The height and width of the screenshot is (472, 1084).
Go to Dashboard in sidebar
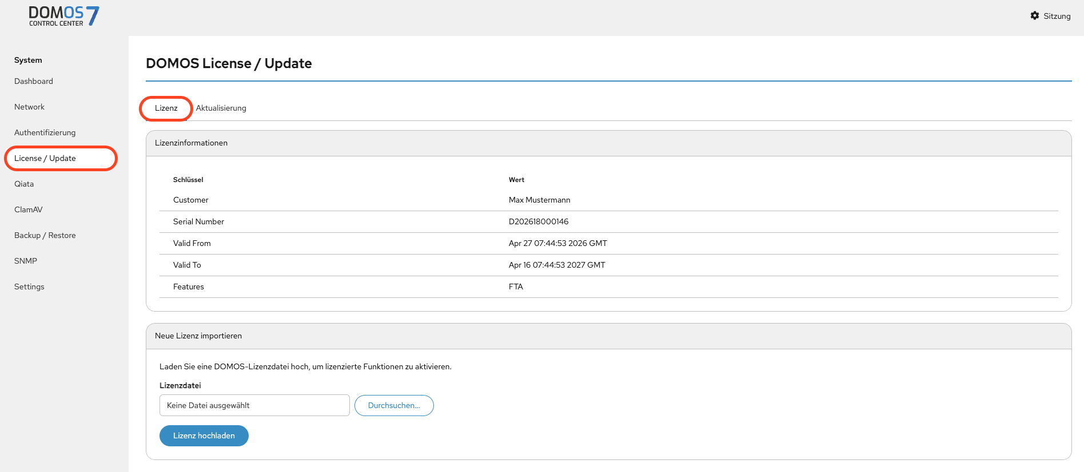[x=34, y=81]
